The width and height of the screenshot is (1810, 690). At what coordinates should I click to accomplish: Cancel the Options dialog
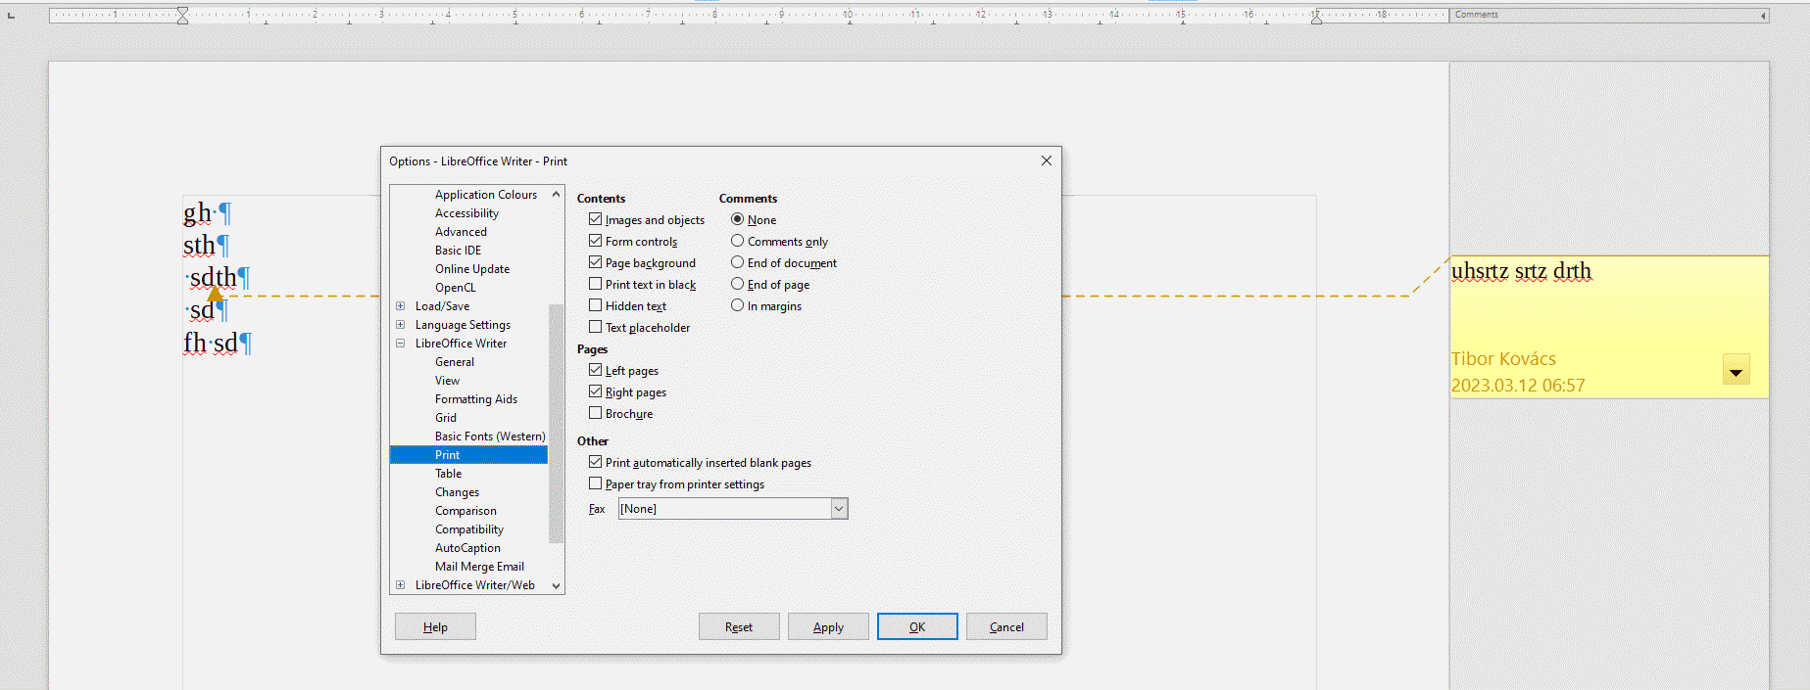click(1006, 626)
